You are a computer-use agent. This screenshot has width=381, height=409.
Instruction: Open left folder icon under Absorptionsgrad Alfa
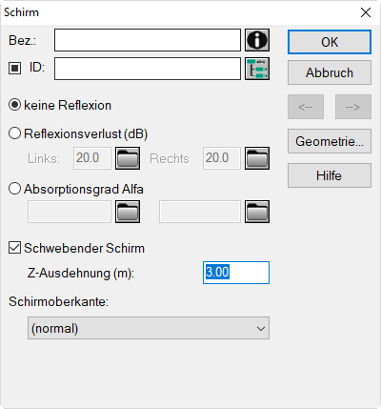coord(128,212)
